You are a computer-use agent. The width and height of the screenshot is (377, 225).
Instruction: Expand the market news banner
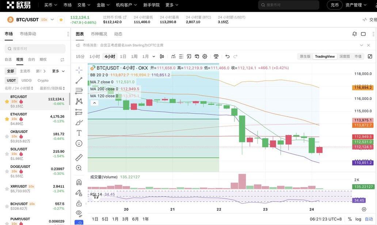pyautogui.click(x=361, y=45)
